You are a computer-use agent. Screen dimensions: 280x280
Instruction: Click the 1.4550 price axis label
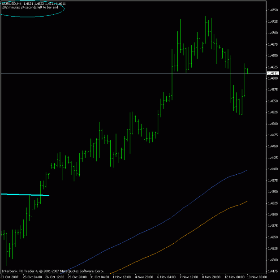(273, 101)
